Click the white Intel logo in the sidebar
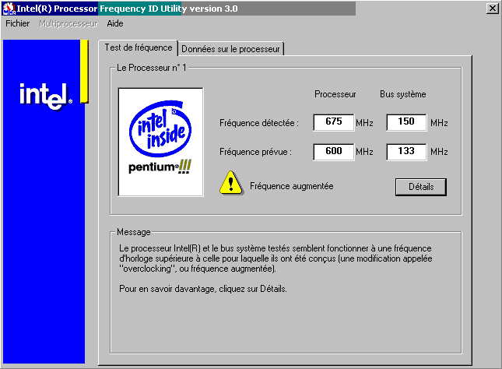Image resolution: width=502 pixels, height=369 pixels. click(x=46, y=96)
